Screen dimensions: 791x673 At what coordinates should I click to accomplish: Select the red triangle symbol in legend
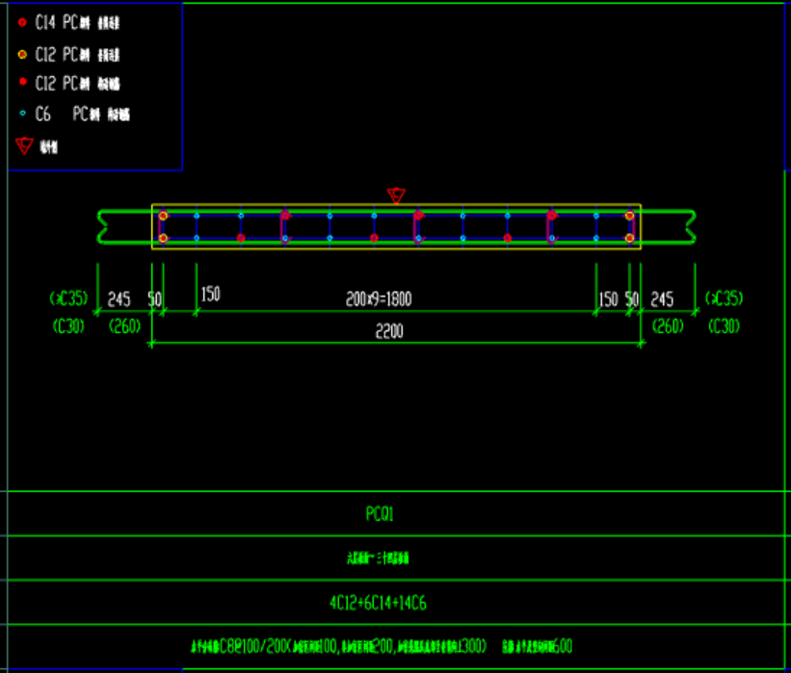24,145
